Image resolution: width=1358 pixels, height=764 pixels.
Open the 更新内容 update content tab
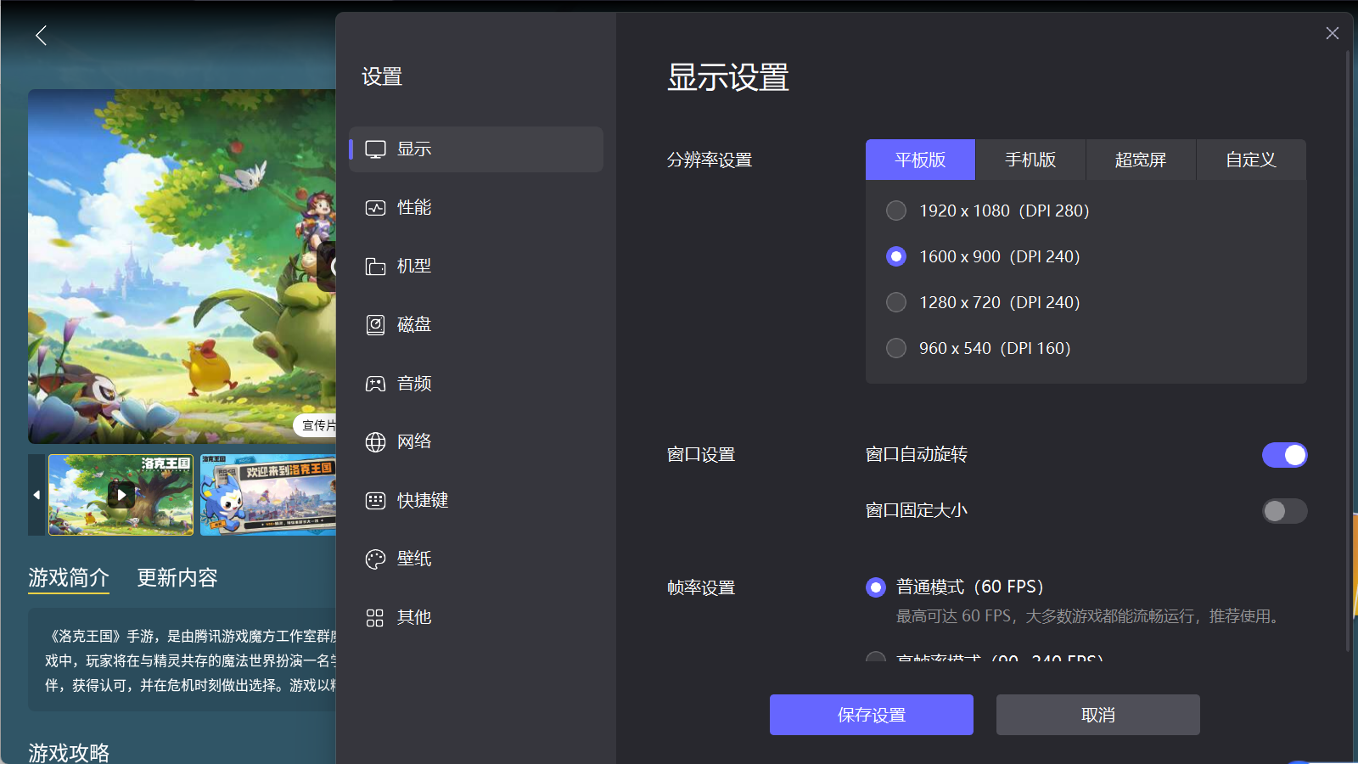pos(177,578)
